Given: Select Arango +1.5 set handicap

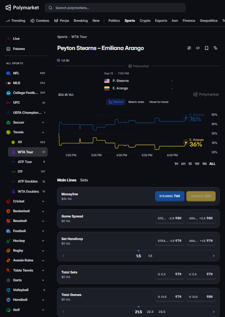Looking at the screenshot, I should click(201, 241).
